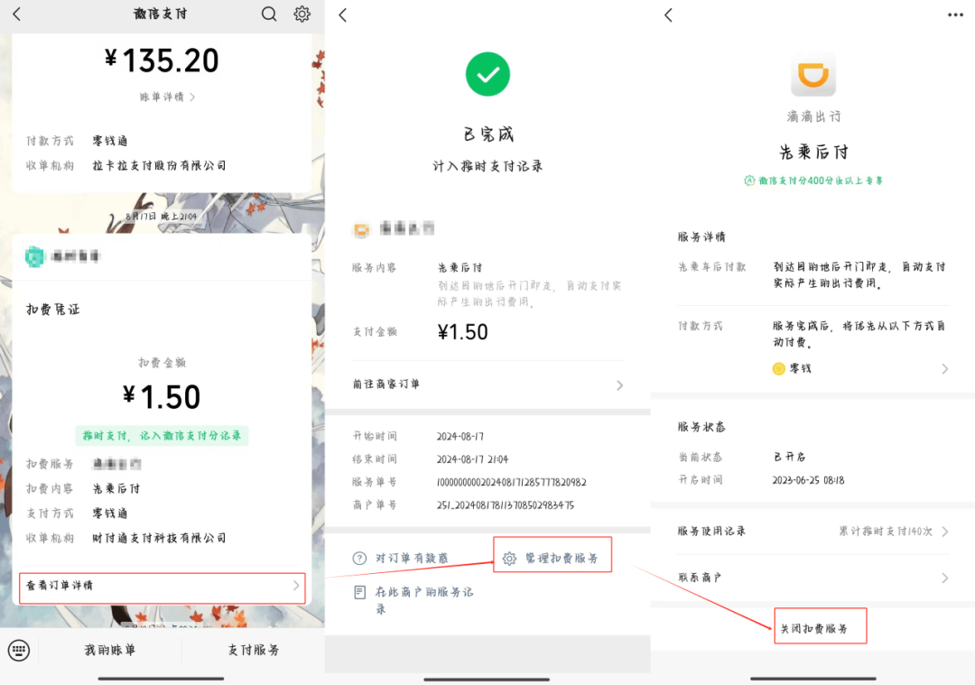Open 服务使用记录 row

point(813,532)
